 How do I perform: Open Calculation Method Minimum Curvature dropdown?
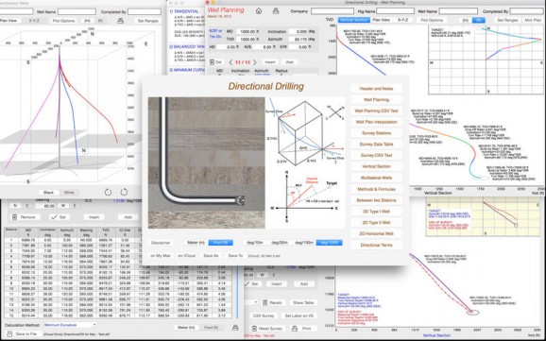pyautogui.click(x=70, y=325)
